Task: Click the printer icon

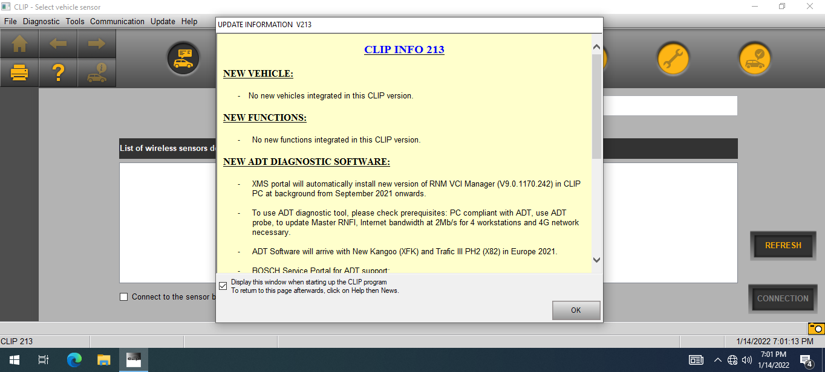Action: point(19,73)
